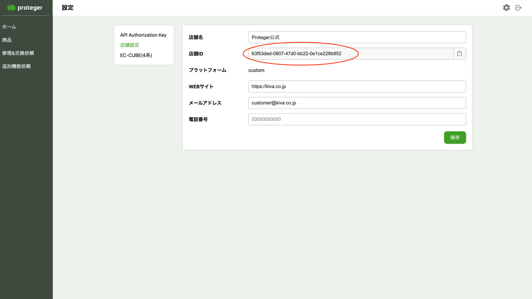Viewport: 532px width, 299px height.
Task: Click the proteger logo in sidebar
Action: [24, 8]
